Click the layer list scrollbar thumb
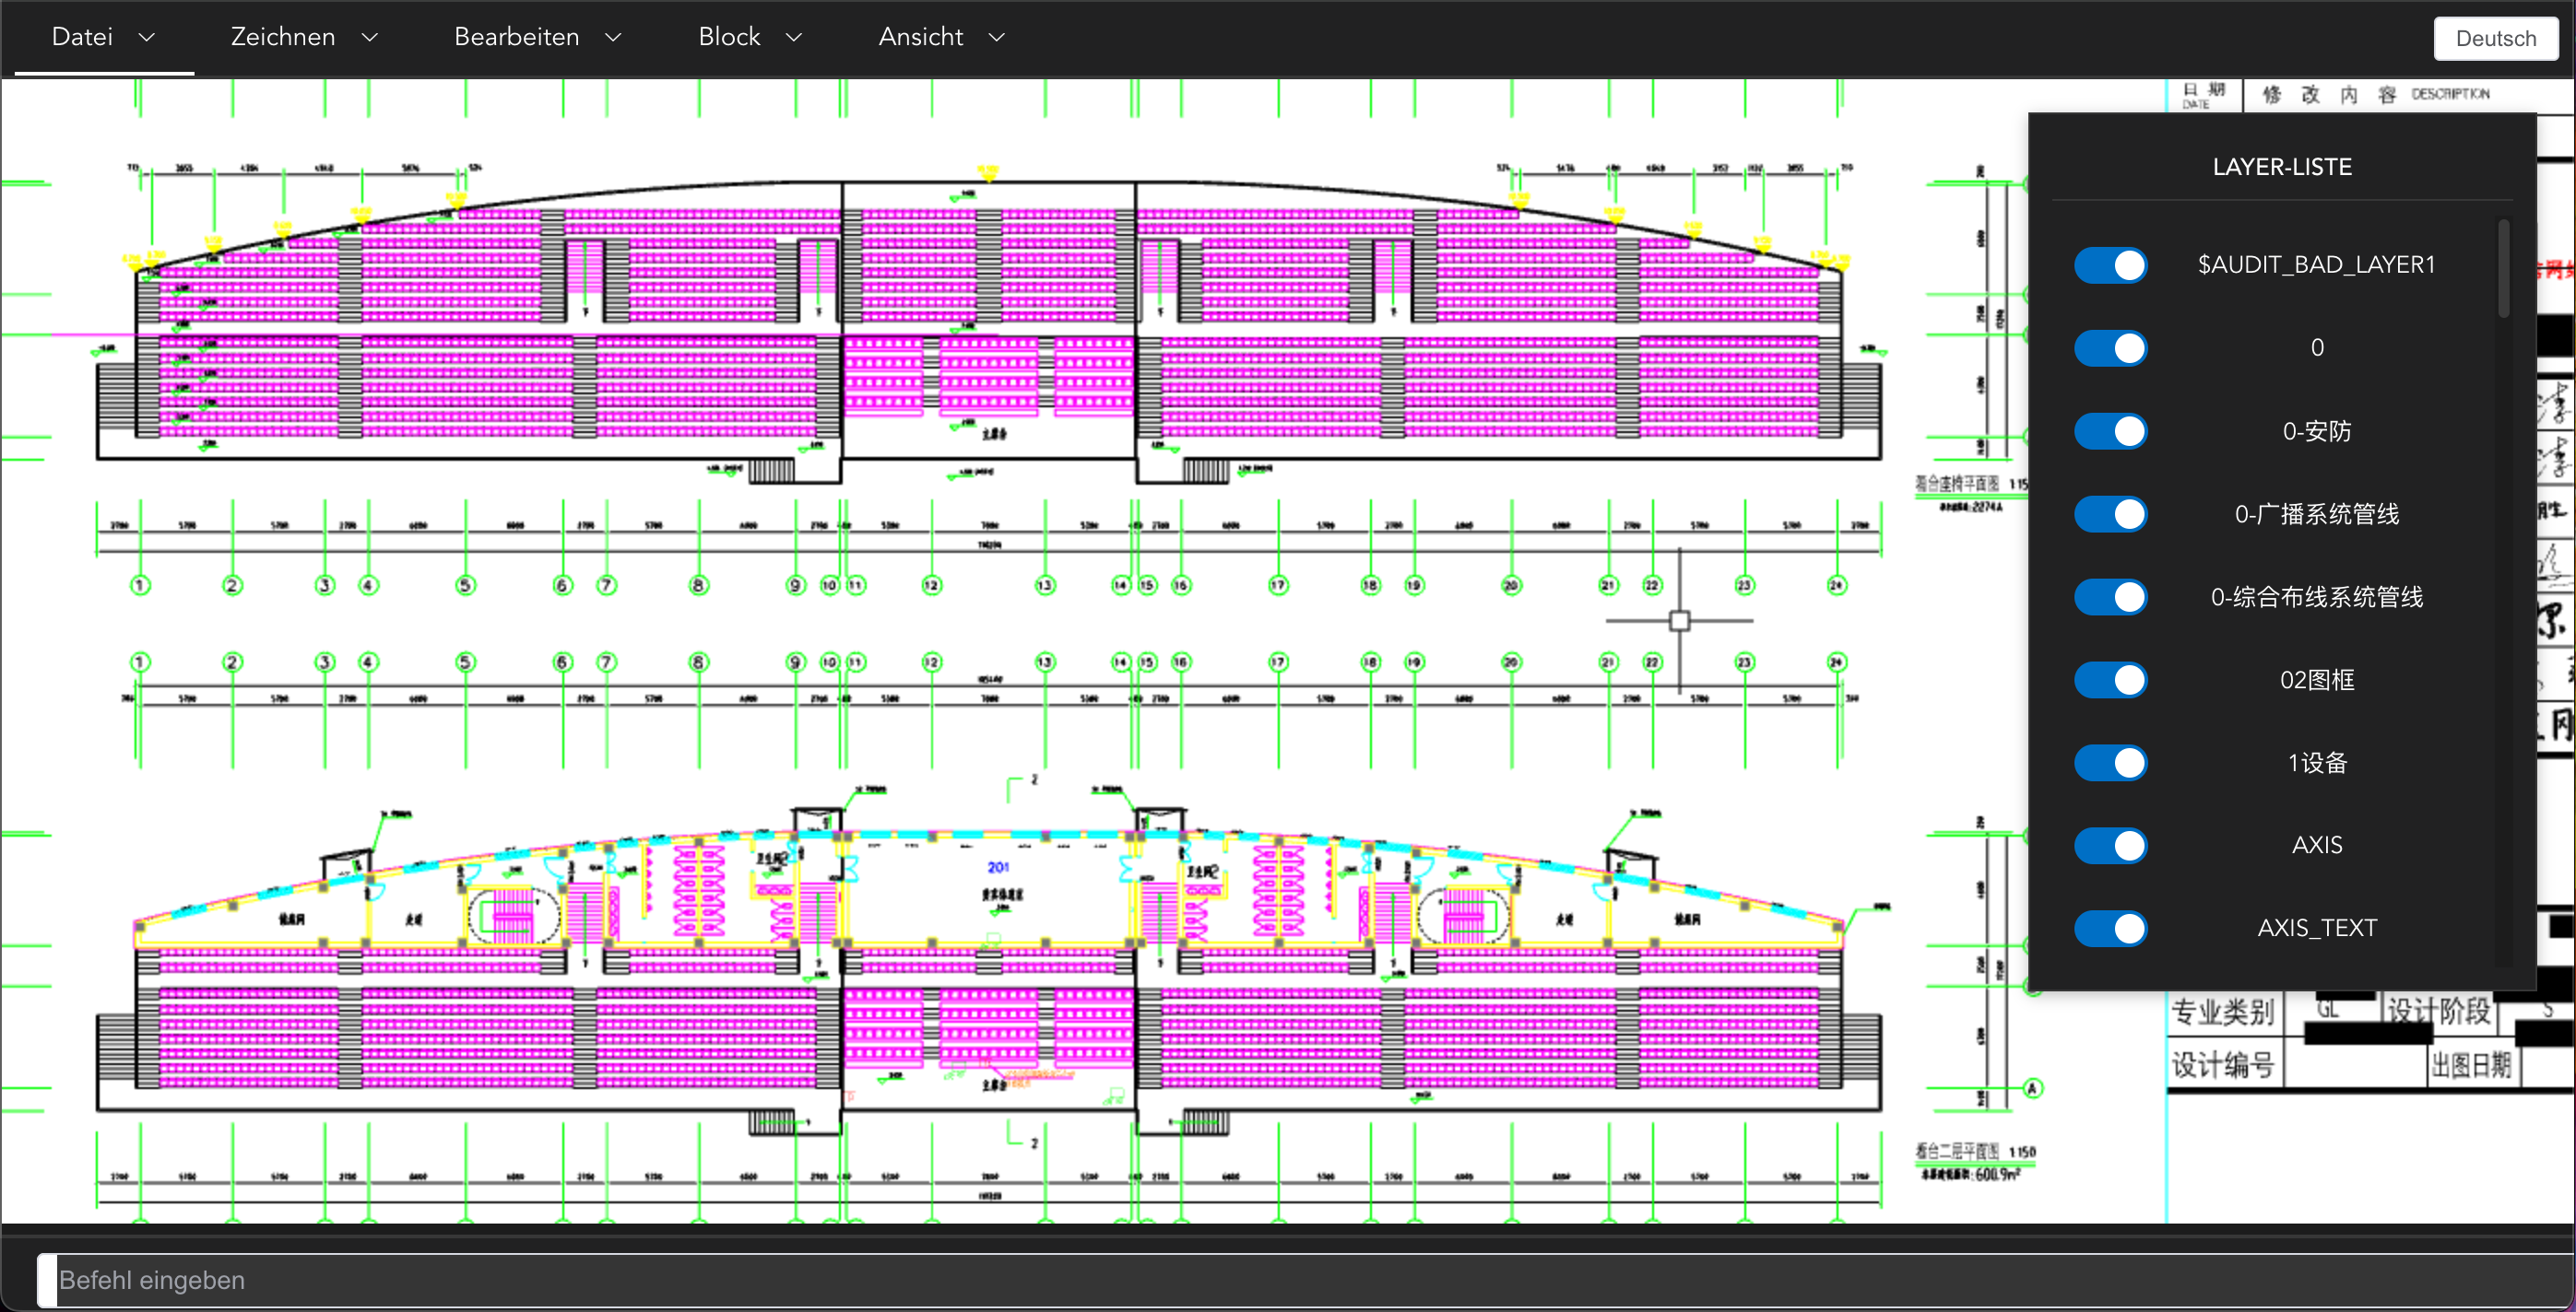The width and height of the screenshot is (2576, 1312). (2503, 269)
